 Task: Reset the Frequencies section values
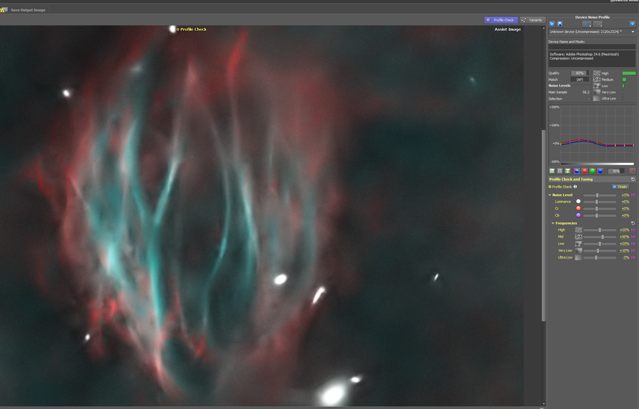pyautogui.click(x=633, y=223)
